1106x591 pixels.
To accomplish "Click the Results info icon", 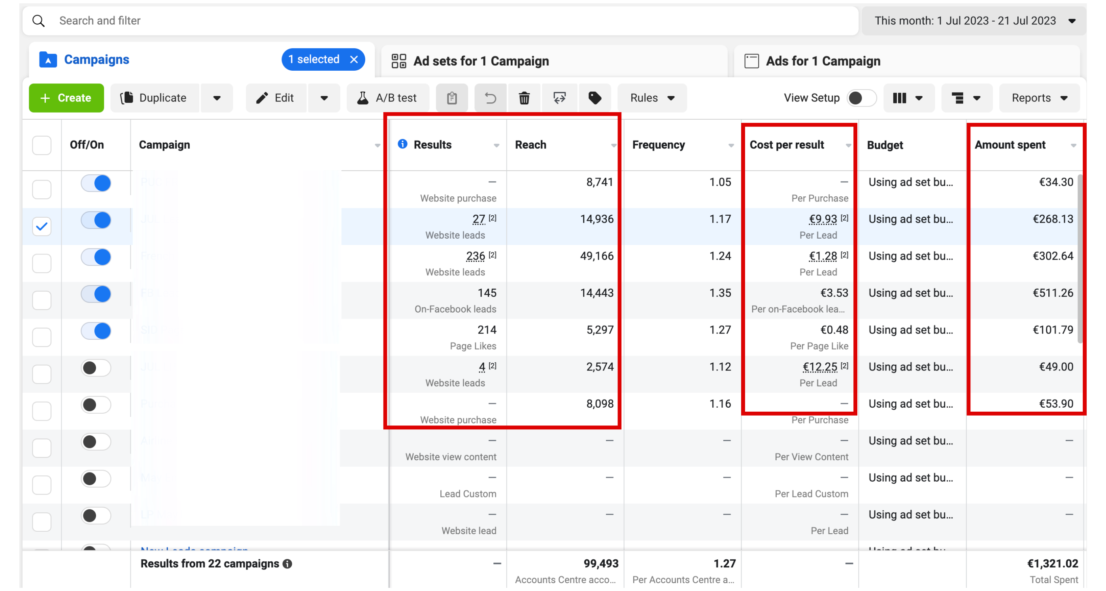I will [x=402, y=144].
